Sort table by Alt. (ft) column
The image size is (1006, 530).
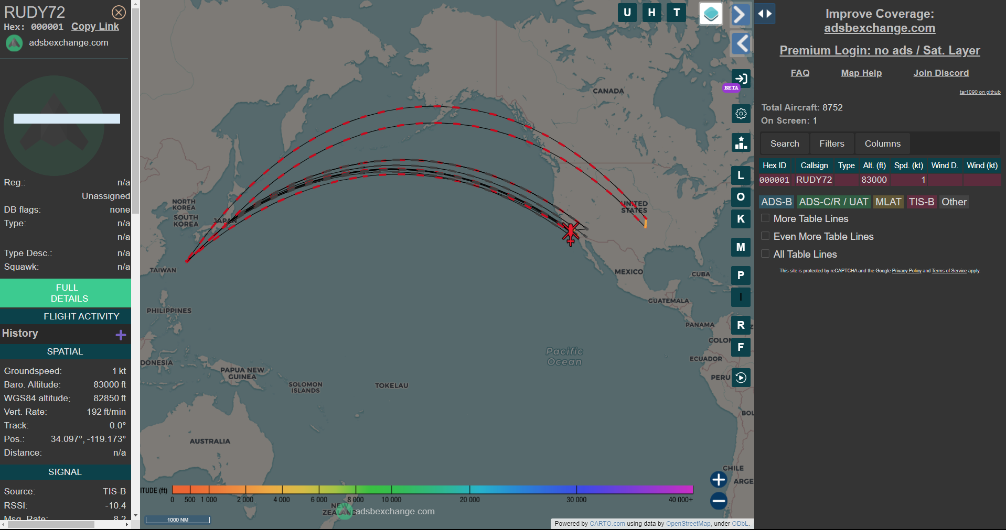[x=874, y=165]
